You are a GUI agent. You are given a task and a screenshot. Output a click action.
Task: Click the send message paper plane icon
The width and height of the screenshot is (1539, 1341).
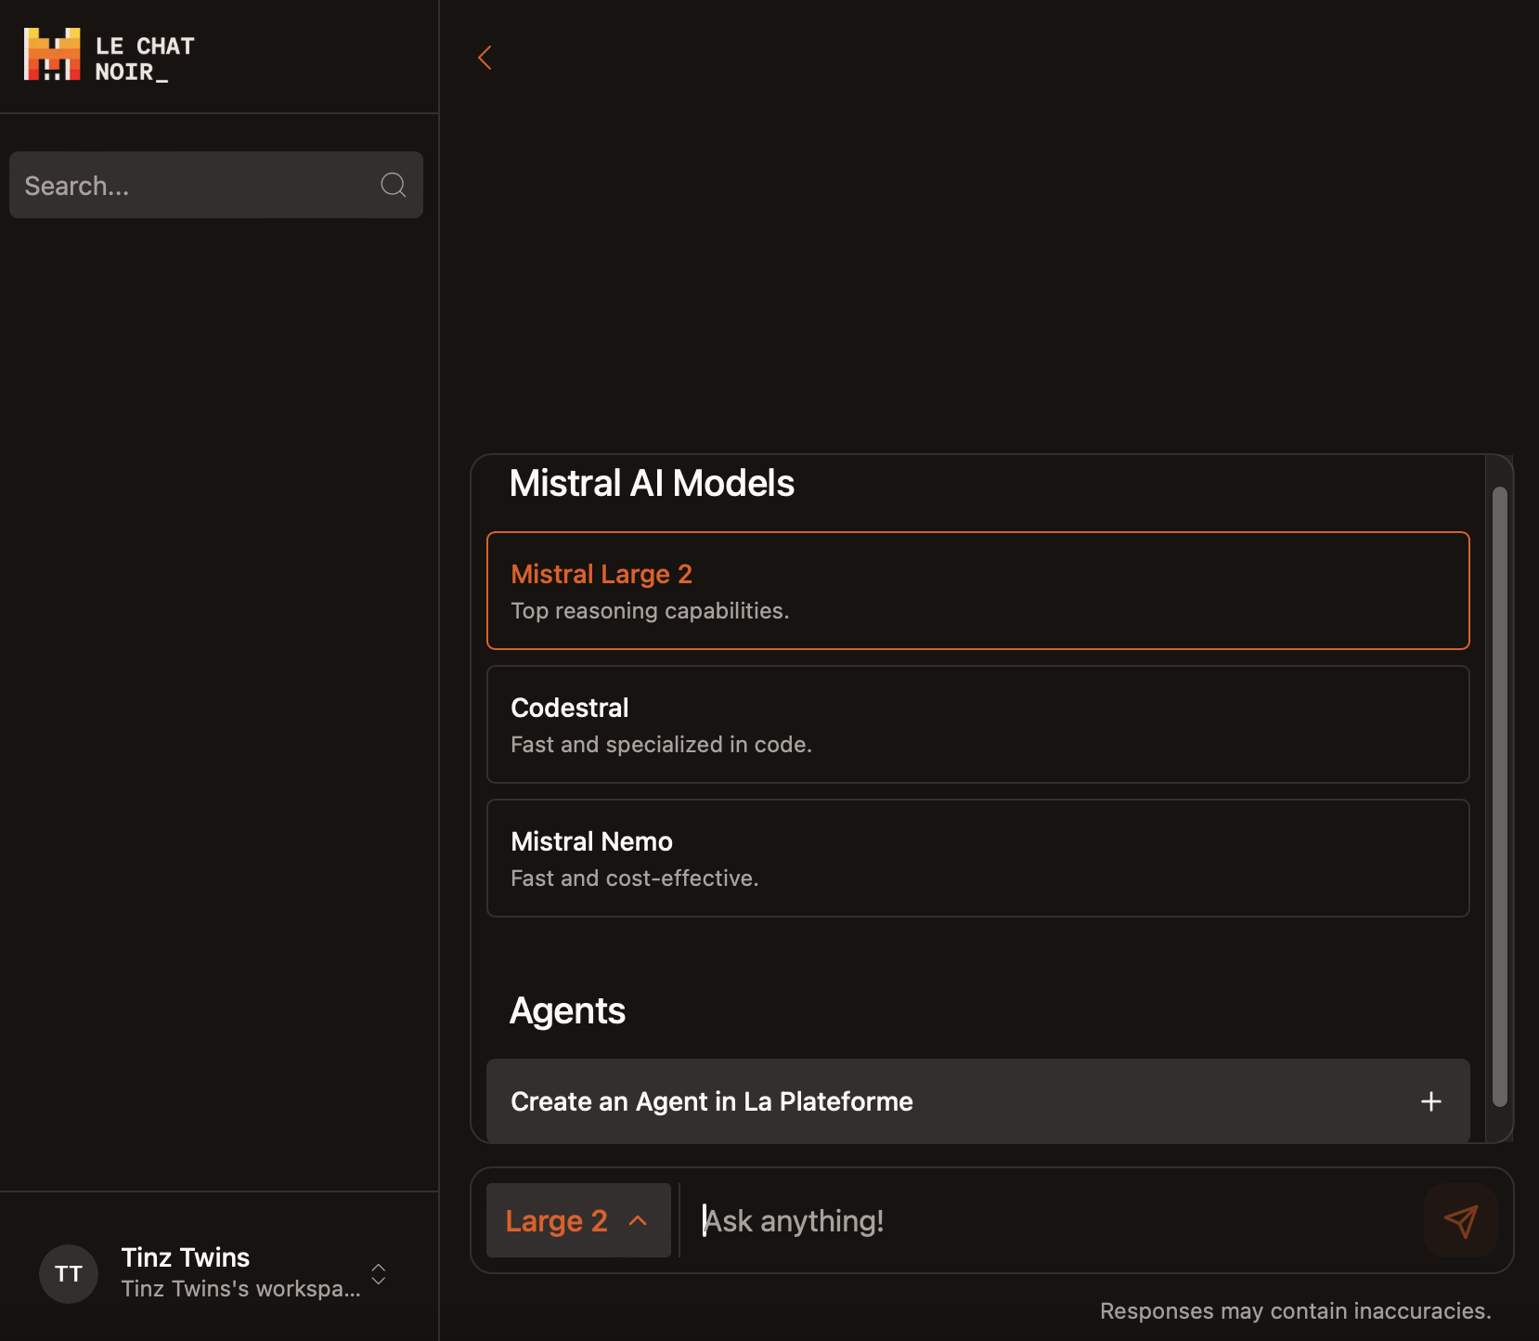1460,1220
